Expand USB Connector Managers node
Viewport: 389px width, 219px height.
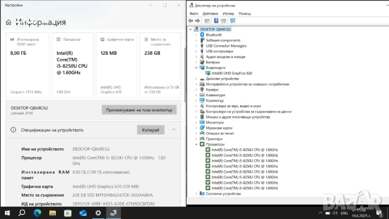(x=196, y=46)
